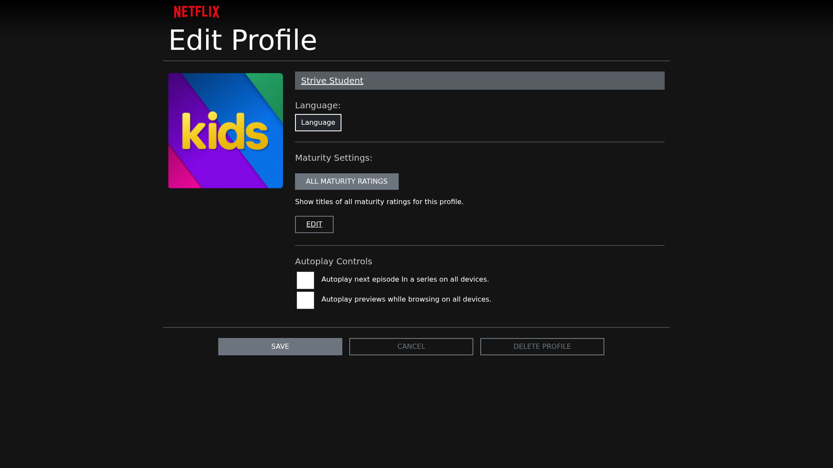Click the 'Language:' label text

coord(318,105)
